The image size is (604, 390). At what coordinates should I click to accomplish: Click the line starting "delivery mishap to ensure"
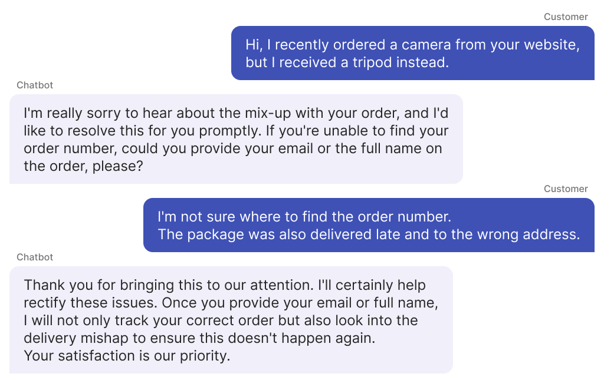(x=199, y=339)
